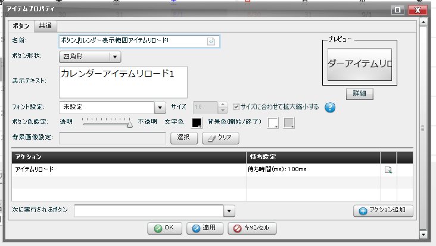Select the ボタン tab

coord(21,26)
